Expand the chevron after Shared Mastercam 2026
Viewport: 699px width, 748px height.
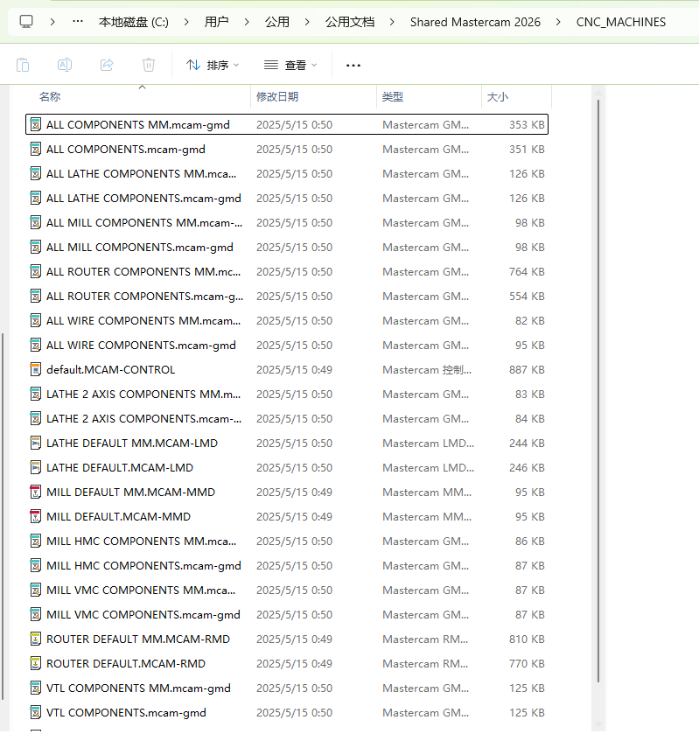[558, 22]
